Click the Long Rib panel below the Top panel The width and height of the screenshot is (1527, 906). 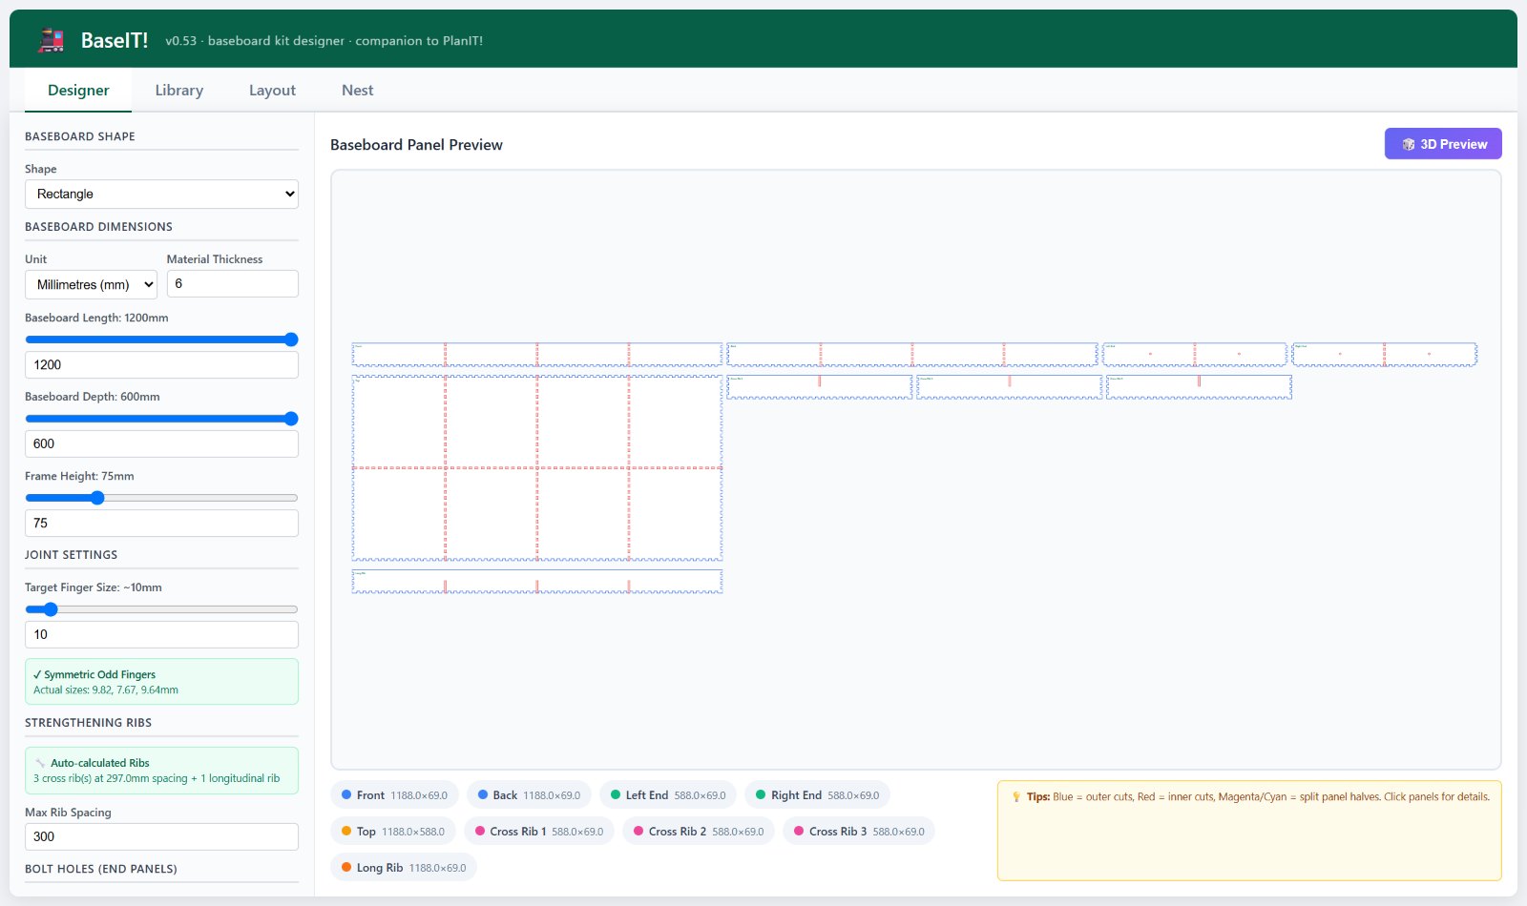[x=537, y=582]
